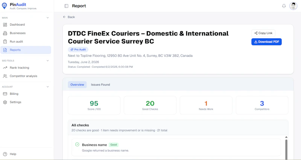Click the Reports document icon
Screen dimensions: 301x160
[5, 50]
